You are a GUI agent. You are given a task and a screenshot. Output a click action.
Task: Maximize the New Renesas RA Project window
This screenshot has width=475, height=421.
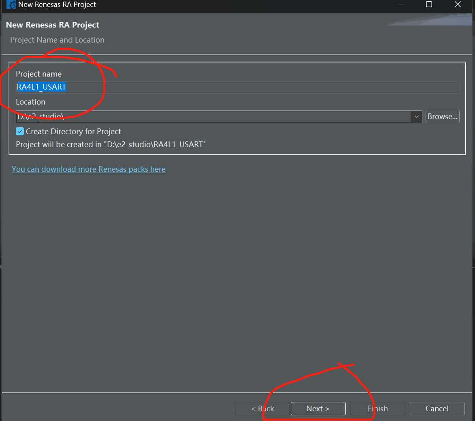(429, 4)
